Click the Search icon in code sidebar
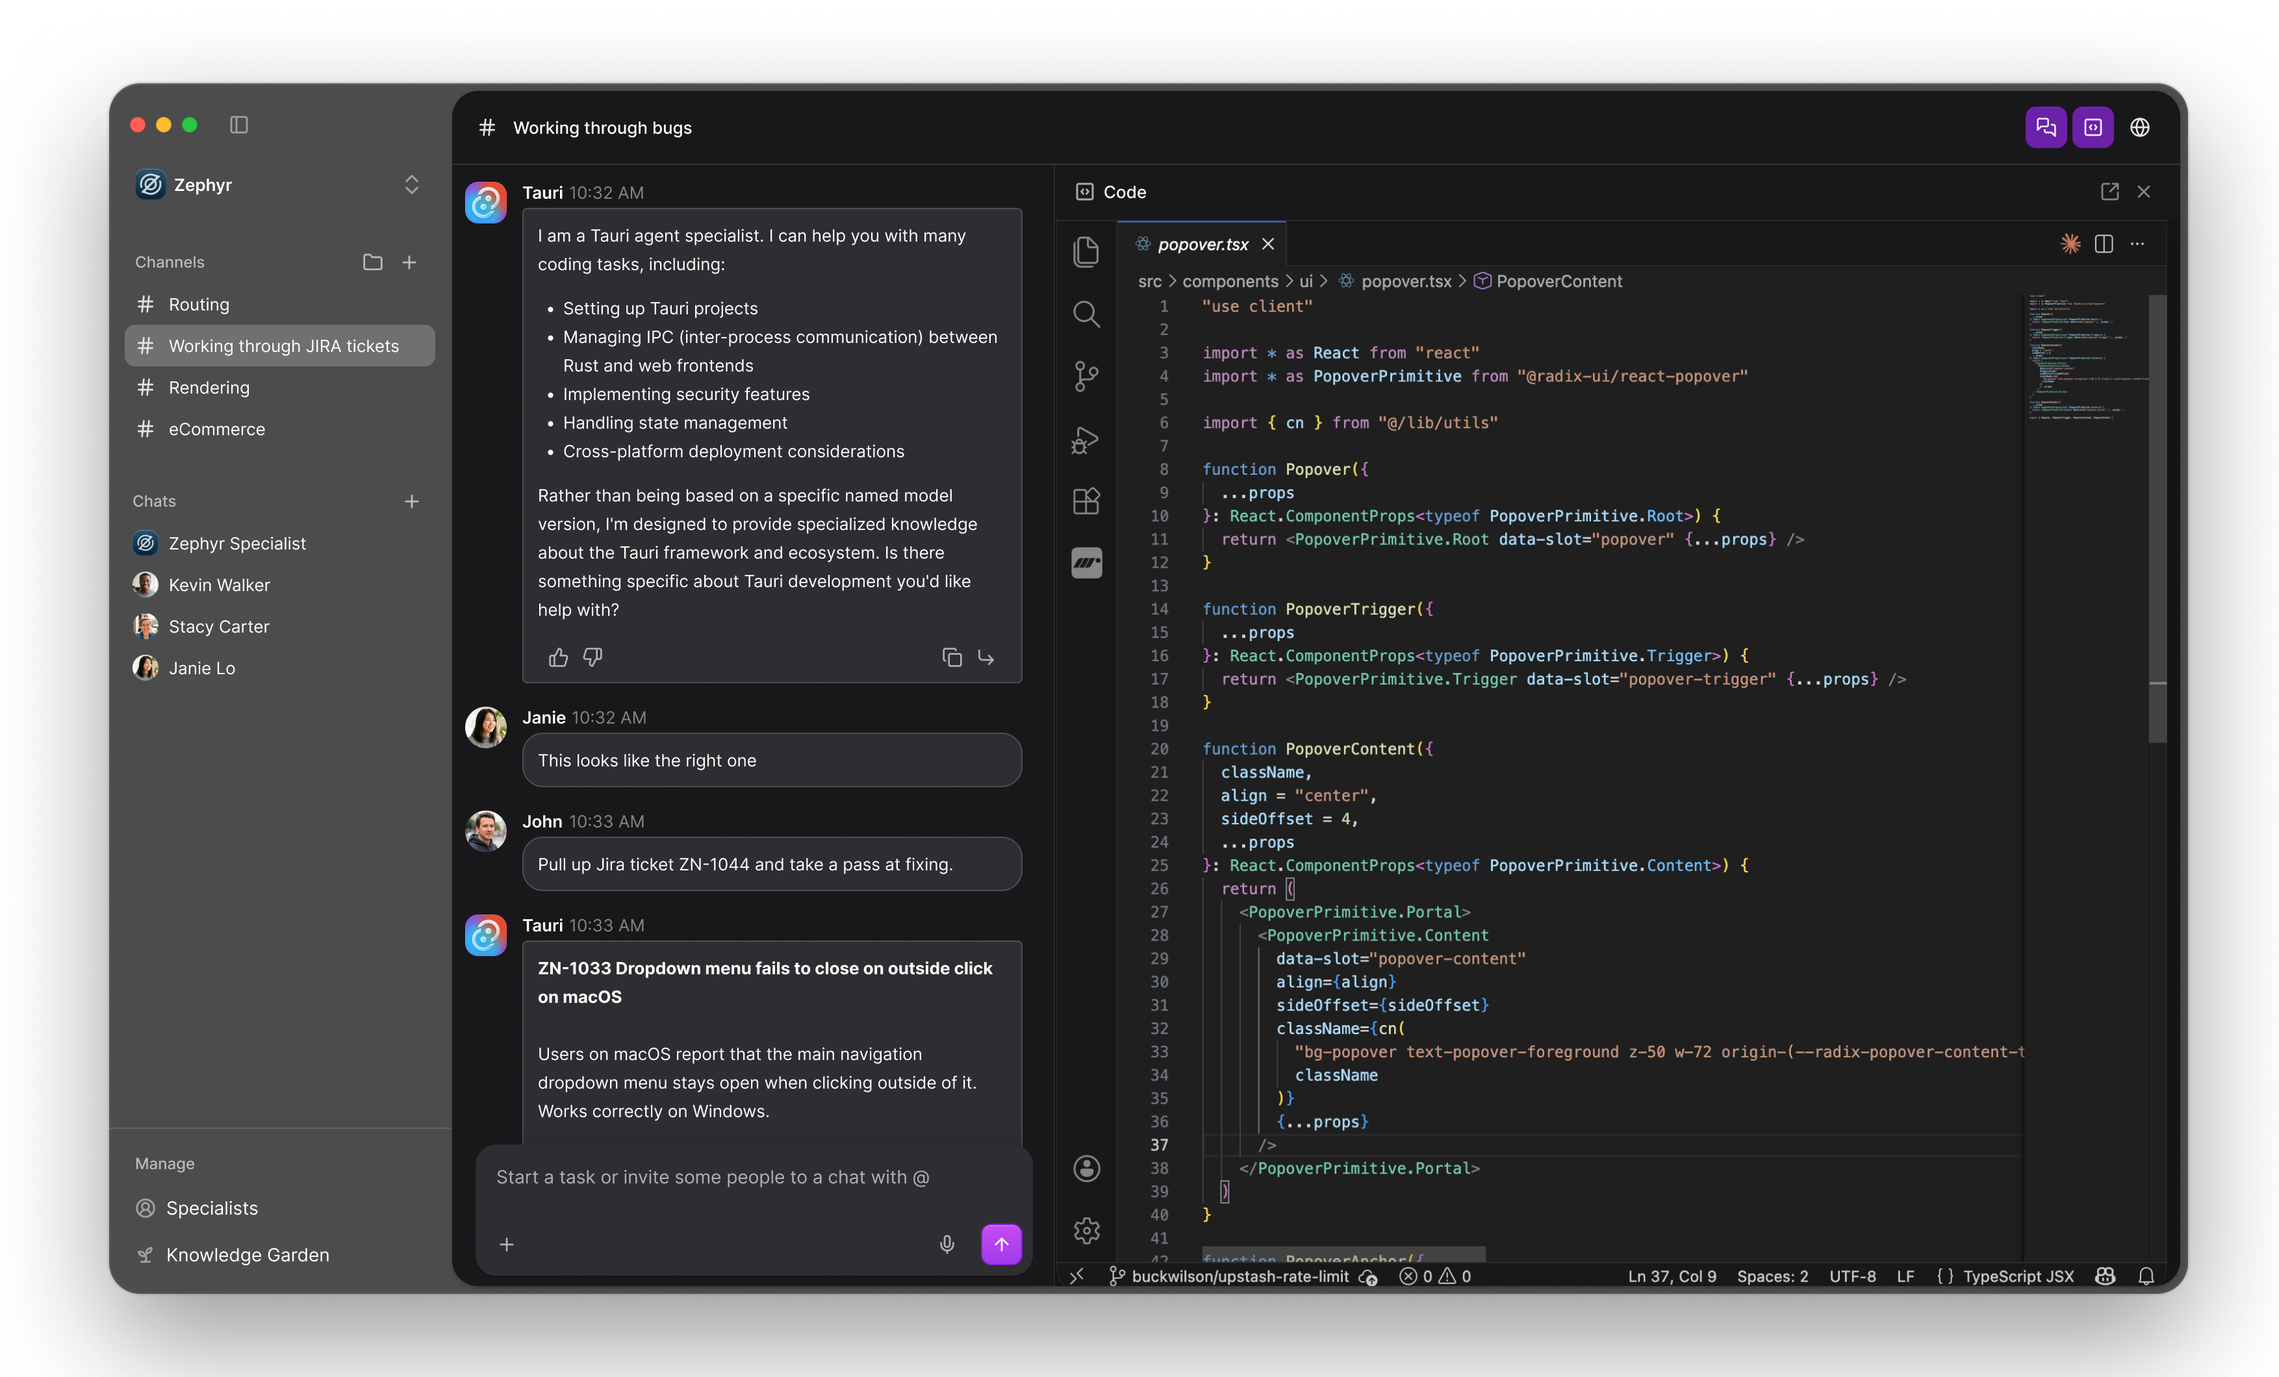 point(1086,314)
